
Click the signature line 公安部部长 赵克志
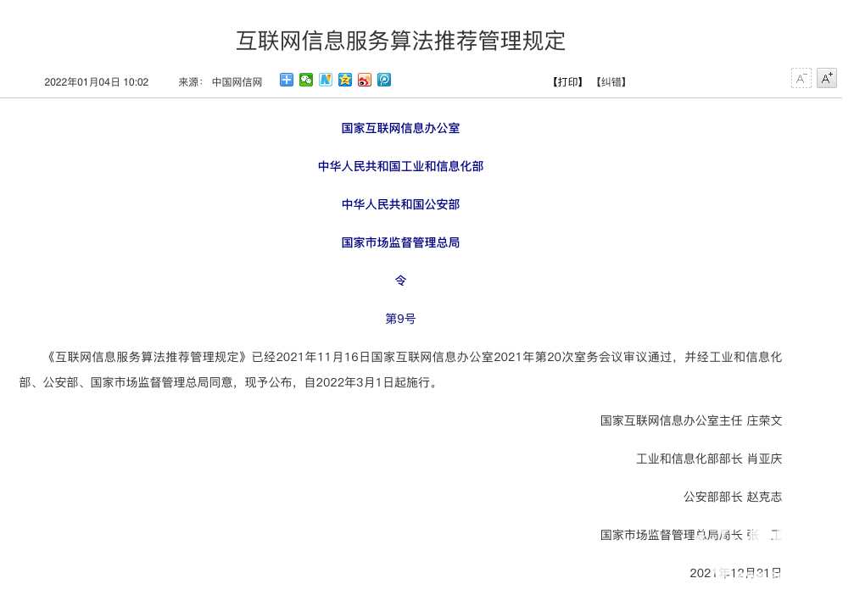732,497
